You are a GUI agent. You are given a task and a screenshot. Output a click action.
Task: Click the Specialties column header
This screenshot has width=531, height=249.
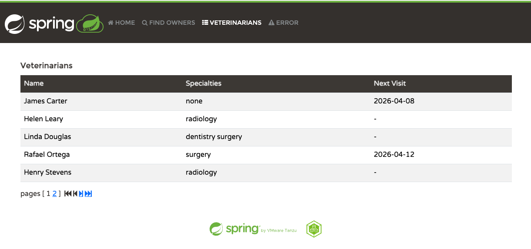(x=204, y=83)
